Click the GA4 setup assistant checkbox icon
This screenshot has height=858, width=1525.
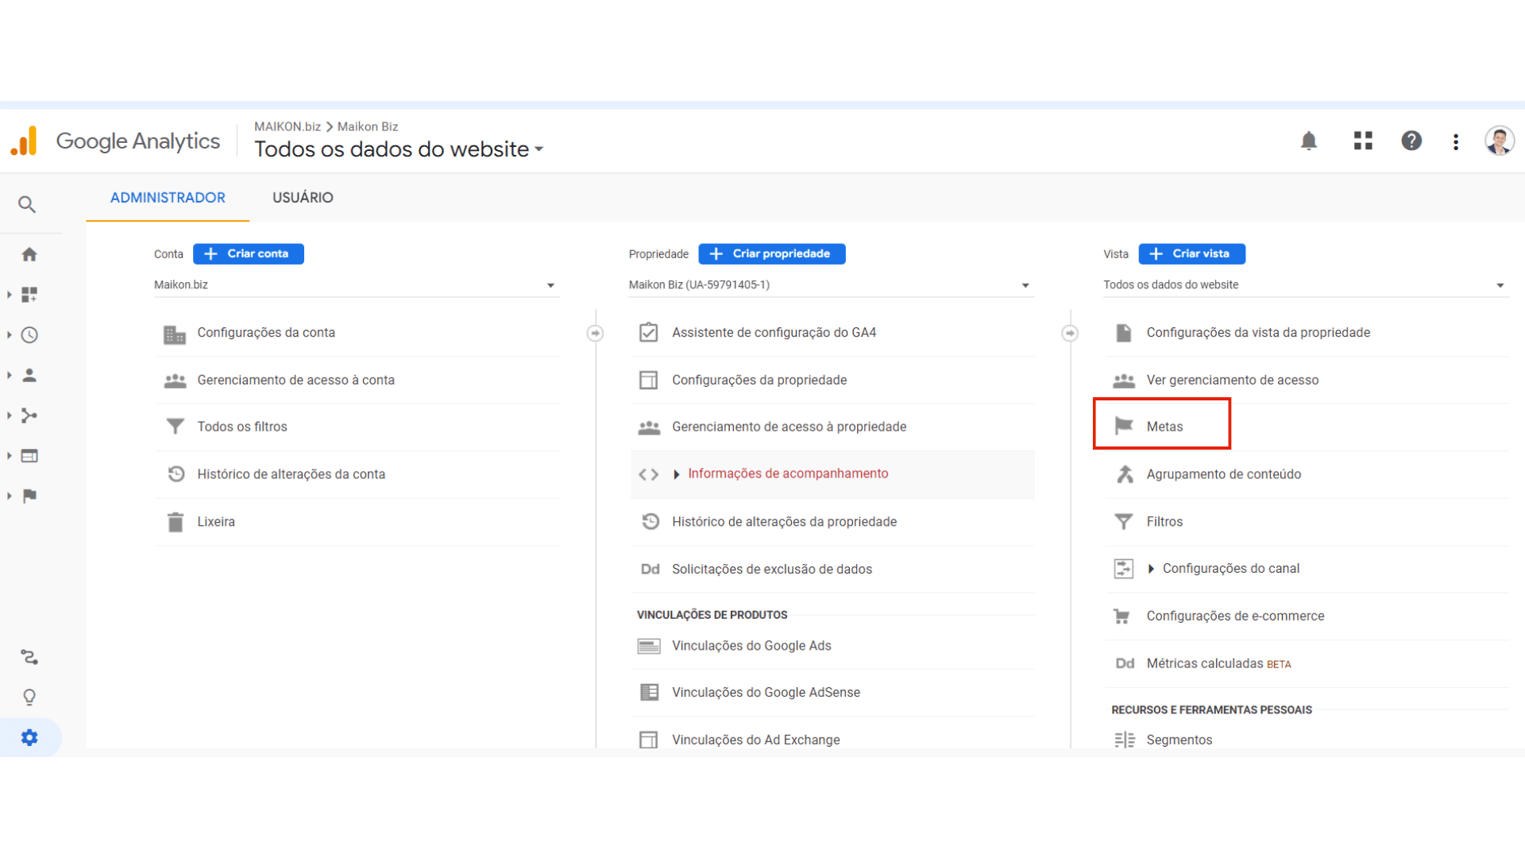point(649,332)
